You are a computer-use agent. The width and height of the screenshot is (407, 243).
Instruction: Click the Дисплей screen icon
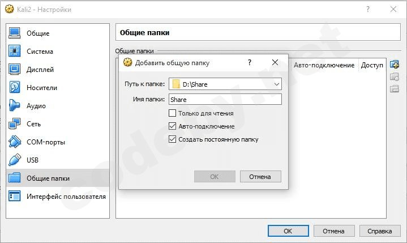(x=14, y=69)
